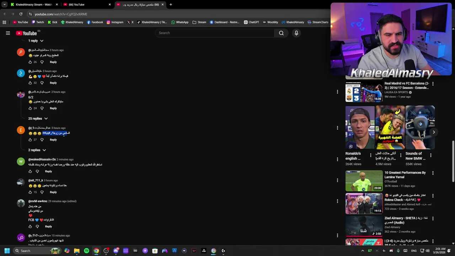Like the comment with 32 likes

(30, 83)
